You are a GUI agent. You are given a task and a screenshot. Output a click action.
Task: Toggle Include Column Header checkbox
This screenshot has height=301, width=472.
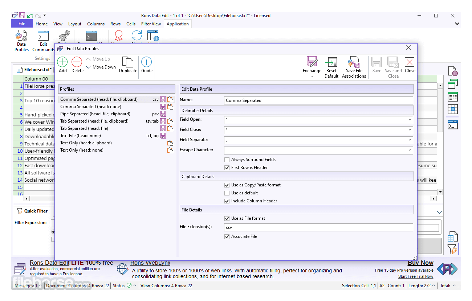click(227, 201)
